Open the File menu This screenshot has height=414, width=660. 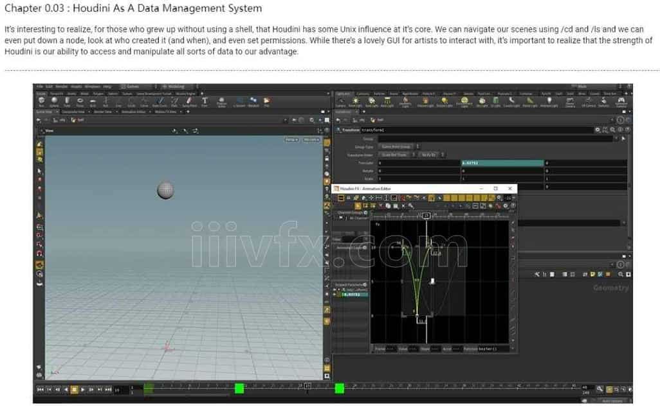pos(40,87)
